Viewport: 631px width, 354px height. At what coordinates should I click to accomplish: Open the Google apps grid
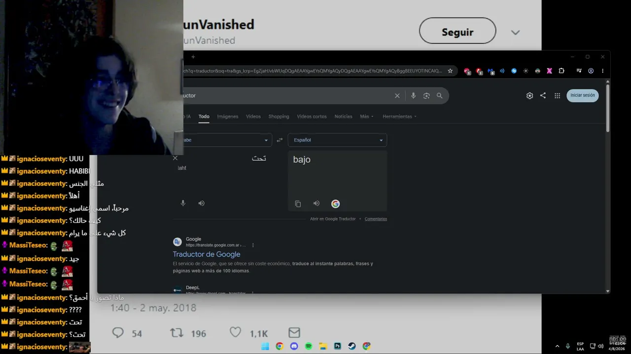click(x=557, y=96)
